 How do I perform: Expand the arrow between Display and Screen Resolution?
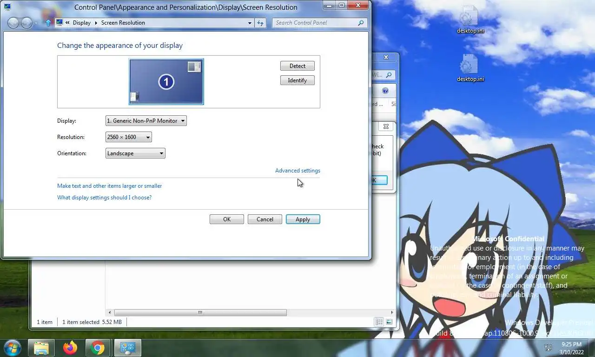pyautogui.click(x=96, y=23)
